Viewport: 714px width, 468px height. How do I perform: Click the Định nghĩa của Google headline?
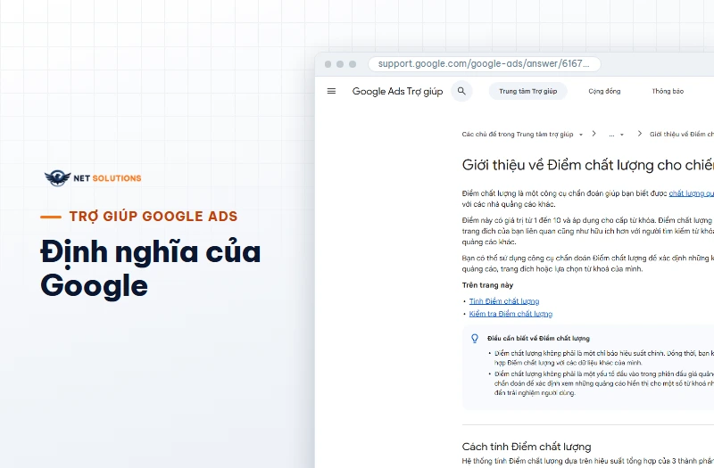point(150,269)
